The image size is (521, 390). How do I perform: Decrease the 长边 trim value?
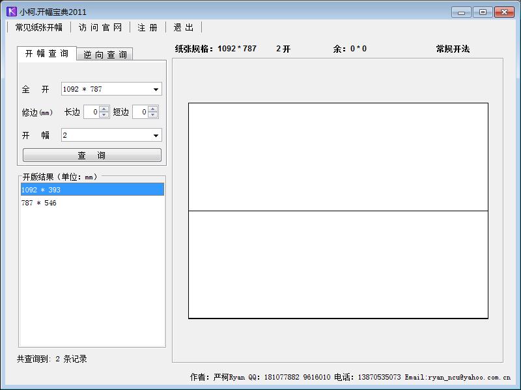click(x=104, y=115)
